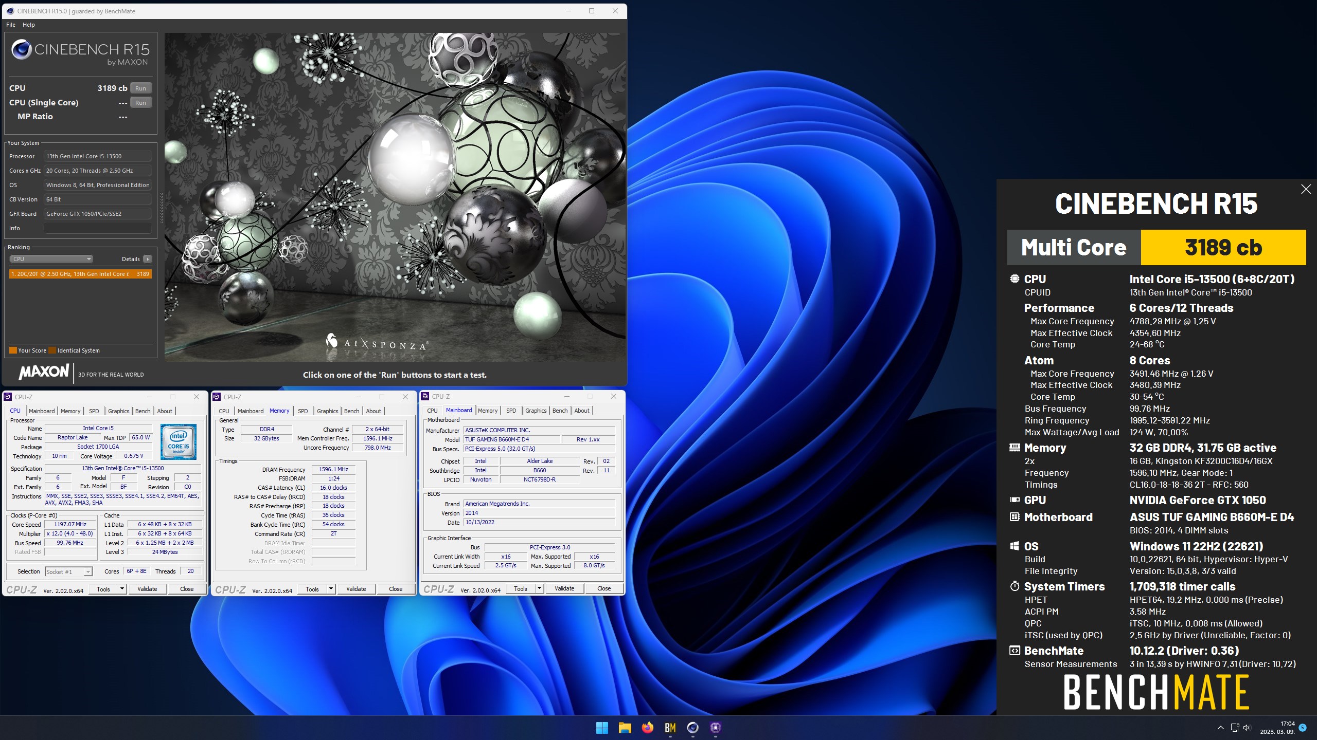This screenshot has height=740, width=1317.
Task: Open the Ranking CPU dropdown
Action: (51, 259)
